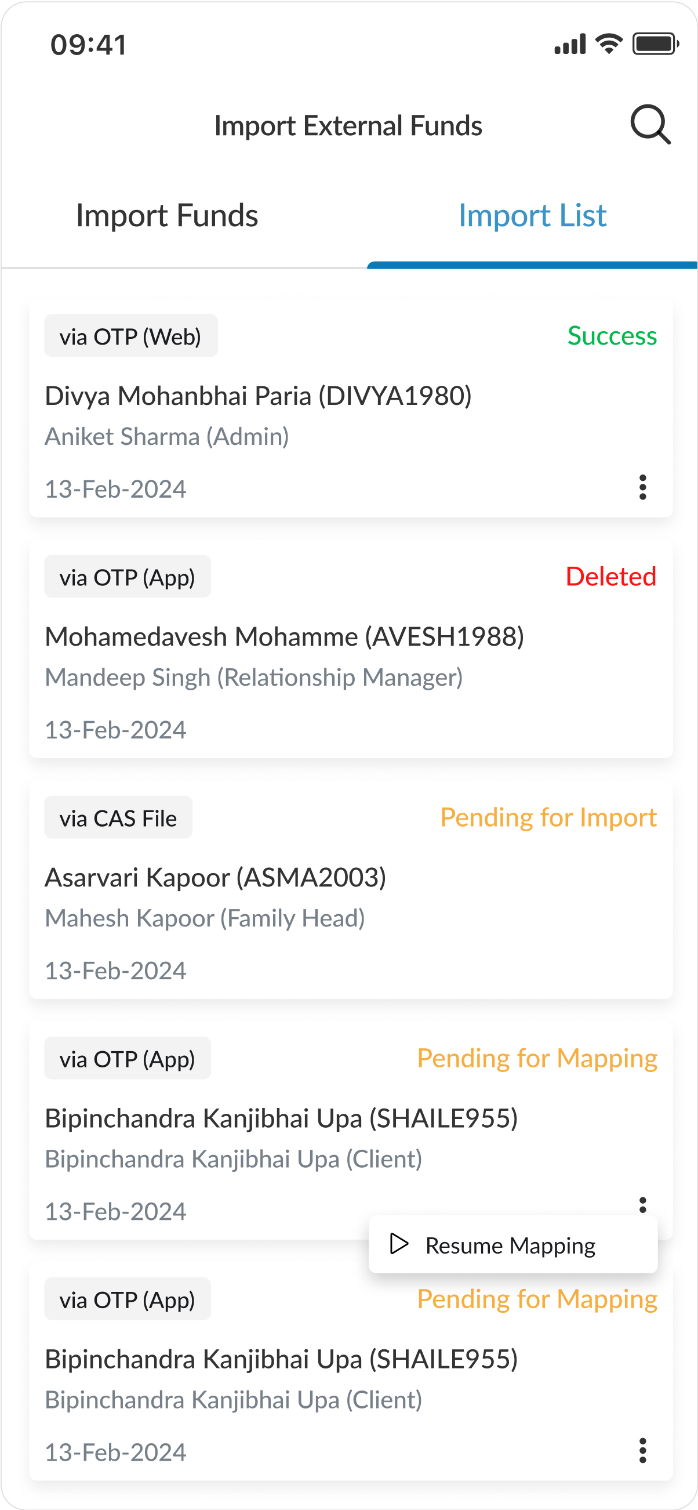
Task: Click the Success status label
Action: click(x=612, y=336)
